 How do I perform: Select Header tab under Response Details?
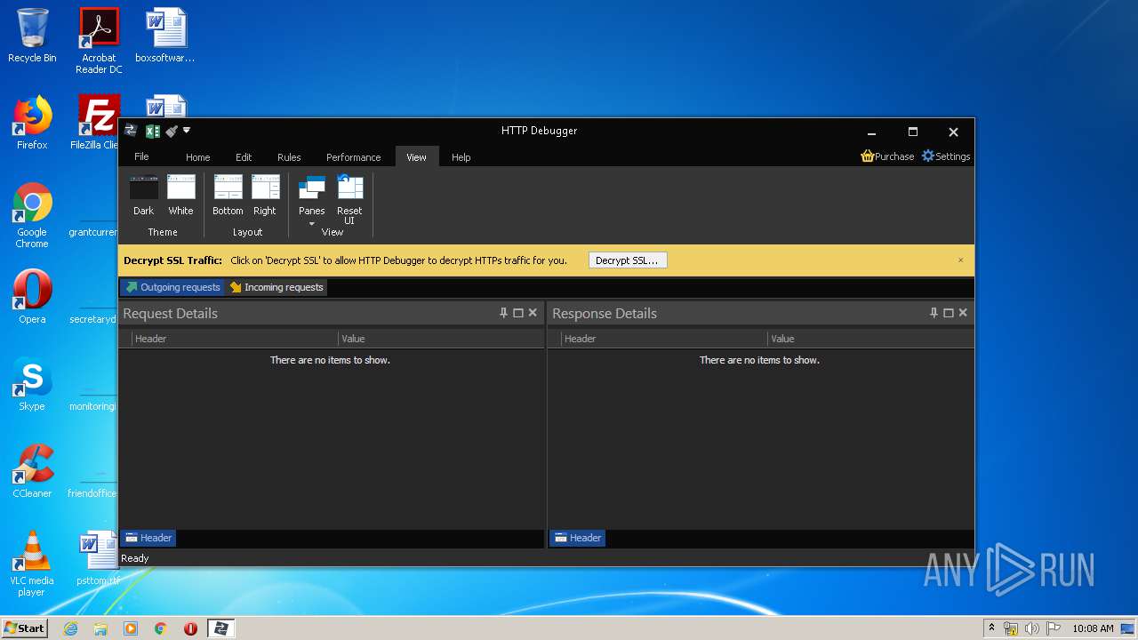[578, 538]
